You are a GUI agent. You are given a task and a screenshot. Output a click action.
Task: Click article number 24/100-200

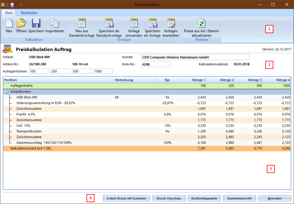[x=38, y=64]
